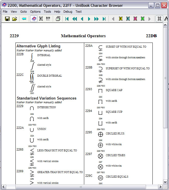Click the double-left rewind arrow icon

pos(74,19)
